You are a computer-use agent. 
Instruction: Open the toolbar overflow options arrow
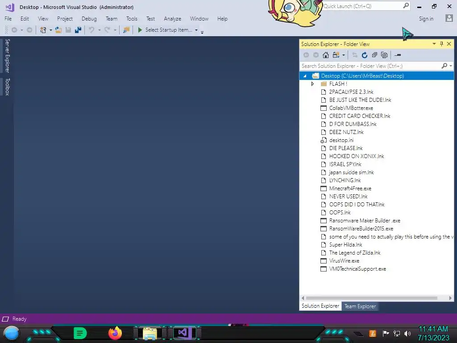click(x=202, y=32)
